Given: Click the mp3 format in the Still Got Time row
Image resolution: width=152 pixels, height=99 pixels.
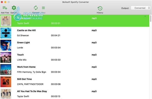Looking at the screenshot, I should [x=94, y=79].
